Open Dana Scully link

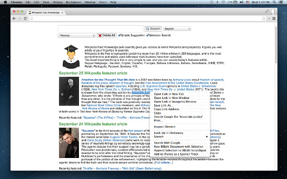point(95,140)
